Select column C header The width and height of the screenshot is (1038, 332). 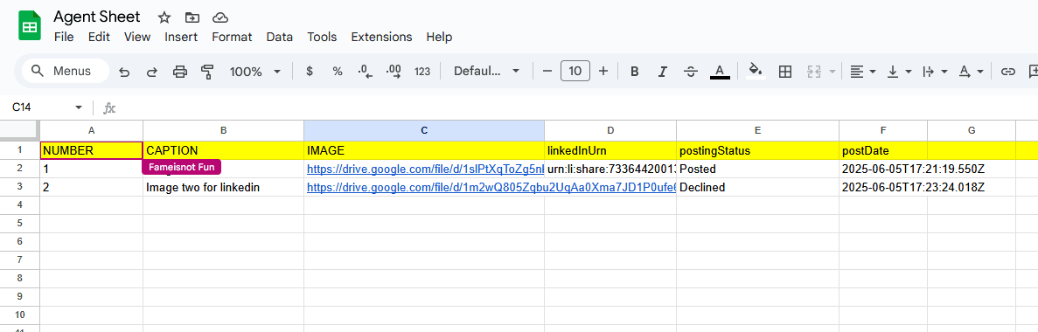(x=424, y=130)
